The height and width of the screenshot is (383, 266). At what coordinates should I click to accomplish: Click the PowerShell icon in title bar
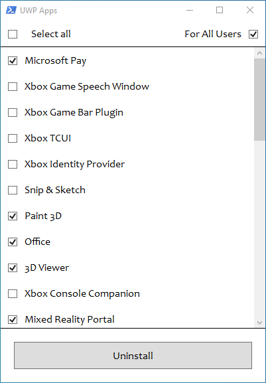tap(11, 10)
